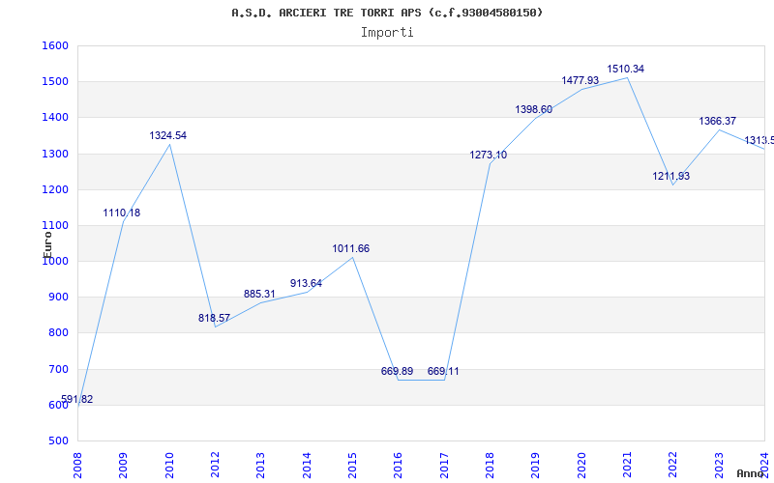
Task: Click the 1110.18 data label
Action: pos(122,213)
